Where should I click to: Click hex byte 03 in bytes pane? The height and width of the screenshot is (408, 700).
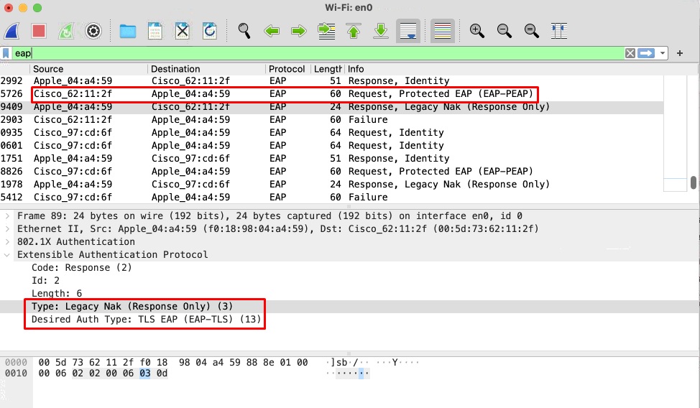pos(145,374)
